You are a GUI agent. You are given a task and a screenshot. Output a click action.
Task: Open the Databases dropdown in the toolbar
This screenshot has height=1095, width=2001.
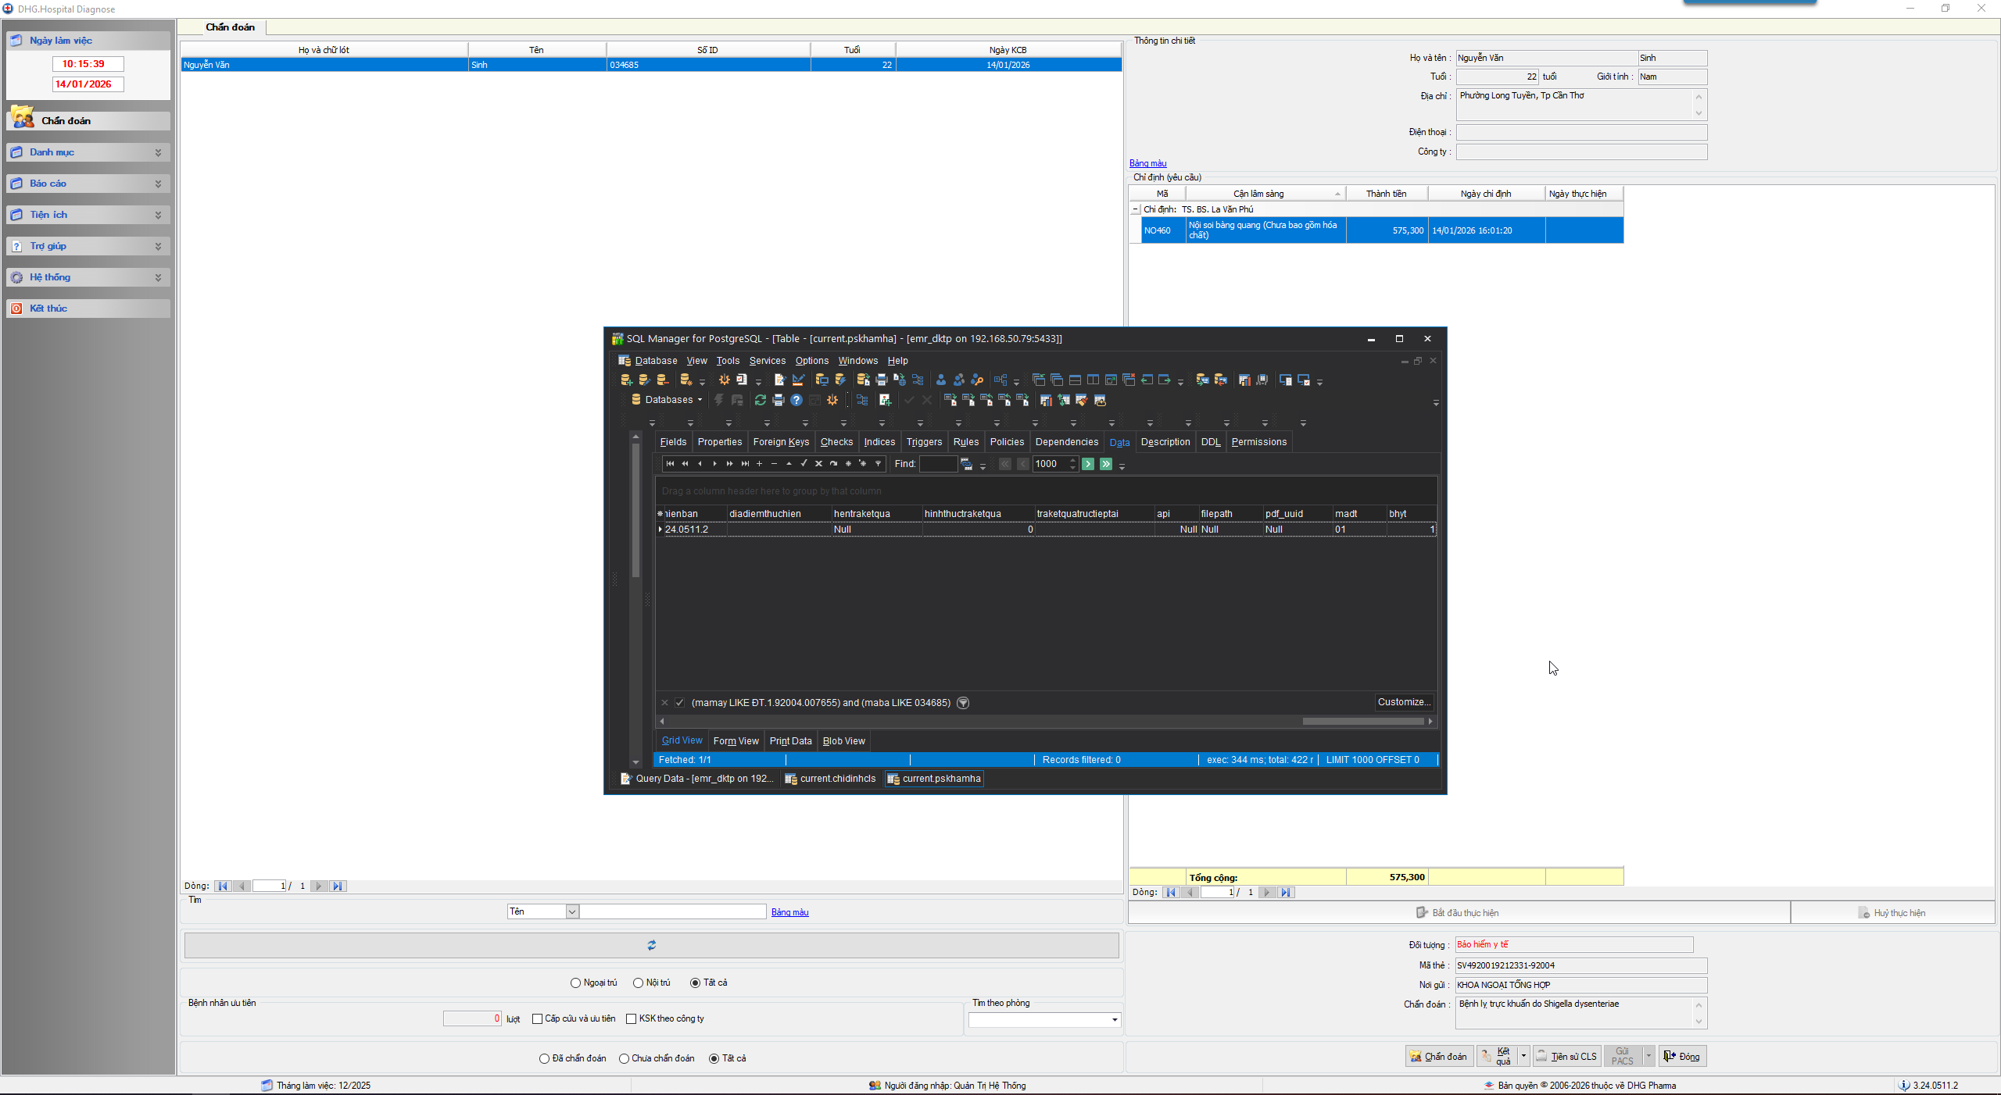pyautogui.click(x=668, y=400)
